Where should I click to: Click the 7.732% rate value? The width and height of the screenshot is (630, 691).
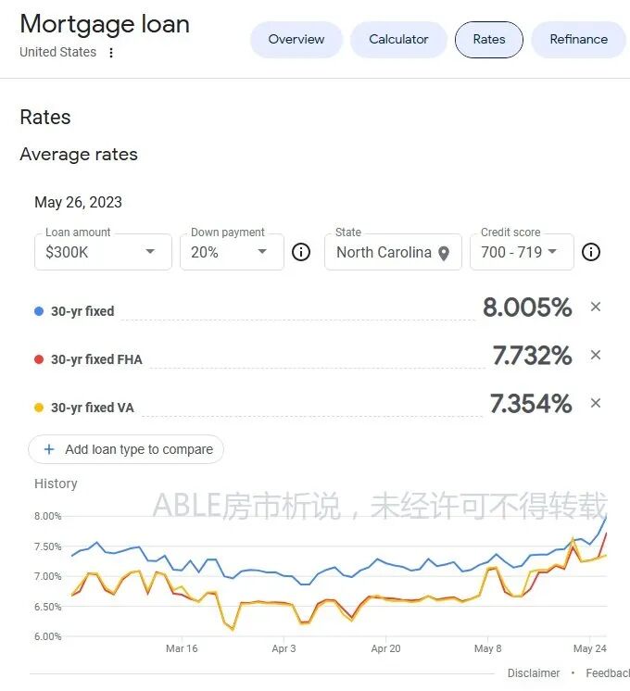click(532, 355)
